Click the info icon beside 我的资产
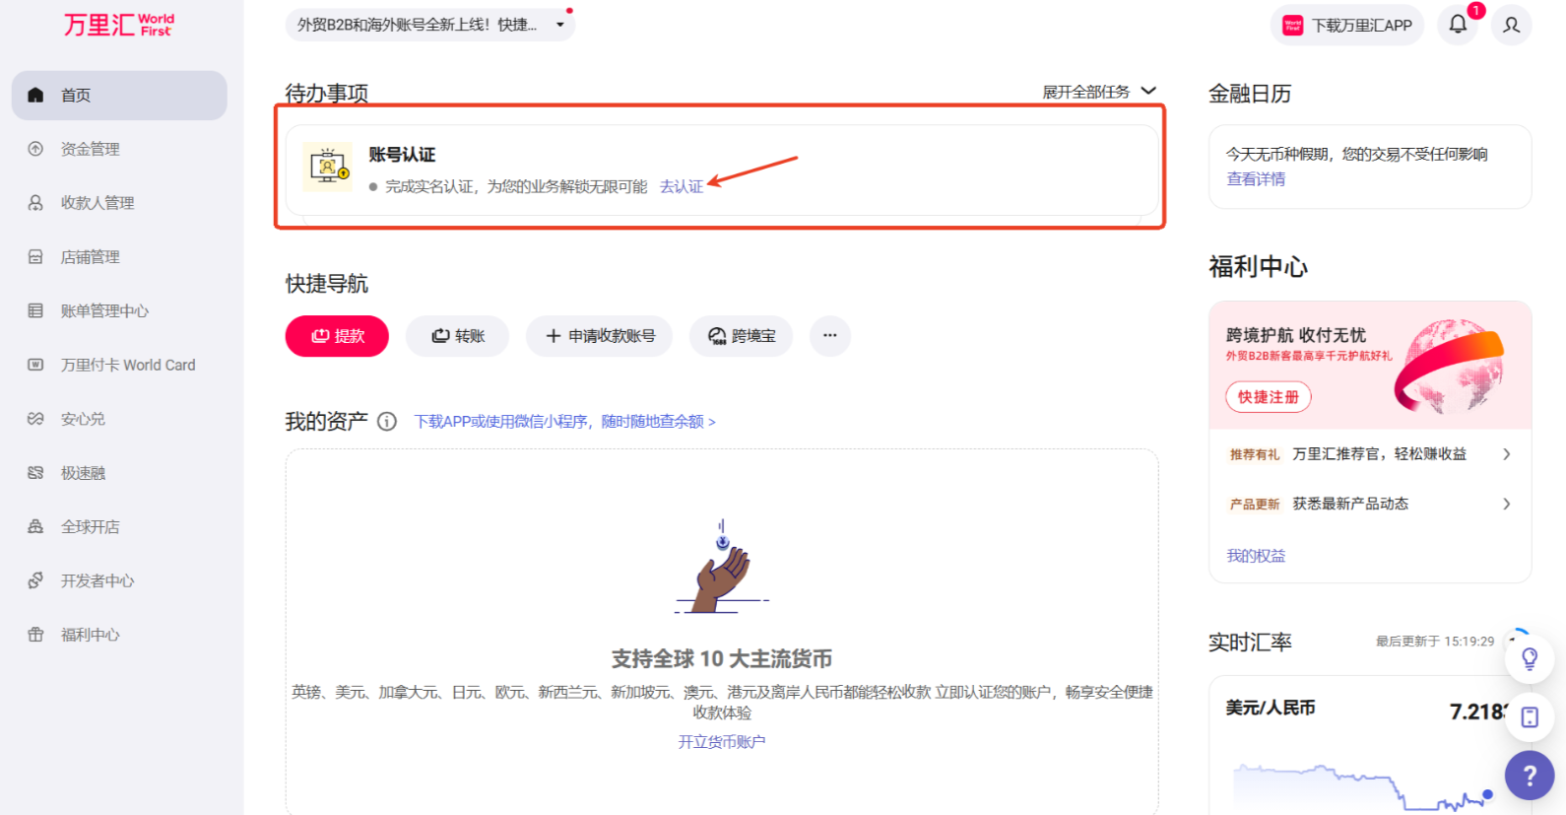Viewport: 1566px width, 815px height. tap(387, 422)
